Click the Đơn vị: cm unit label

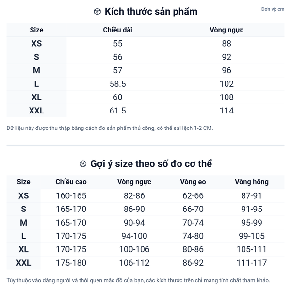(273, 9)
